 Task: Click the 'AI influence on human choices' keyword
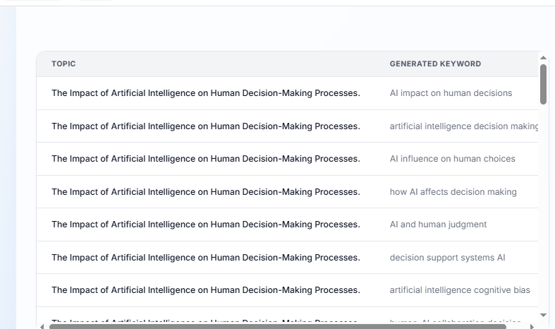pos(452,159)
